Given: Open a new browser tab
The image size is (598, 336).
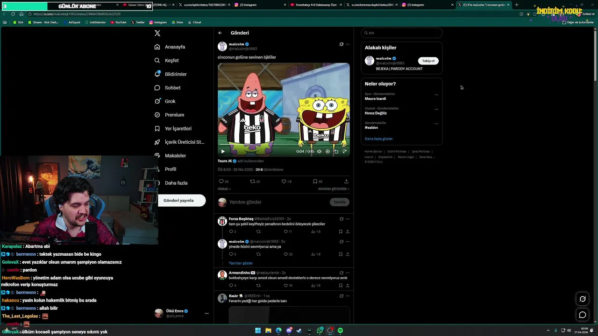Looking at the screenshot, I should (516, 5).
